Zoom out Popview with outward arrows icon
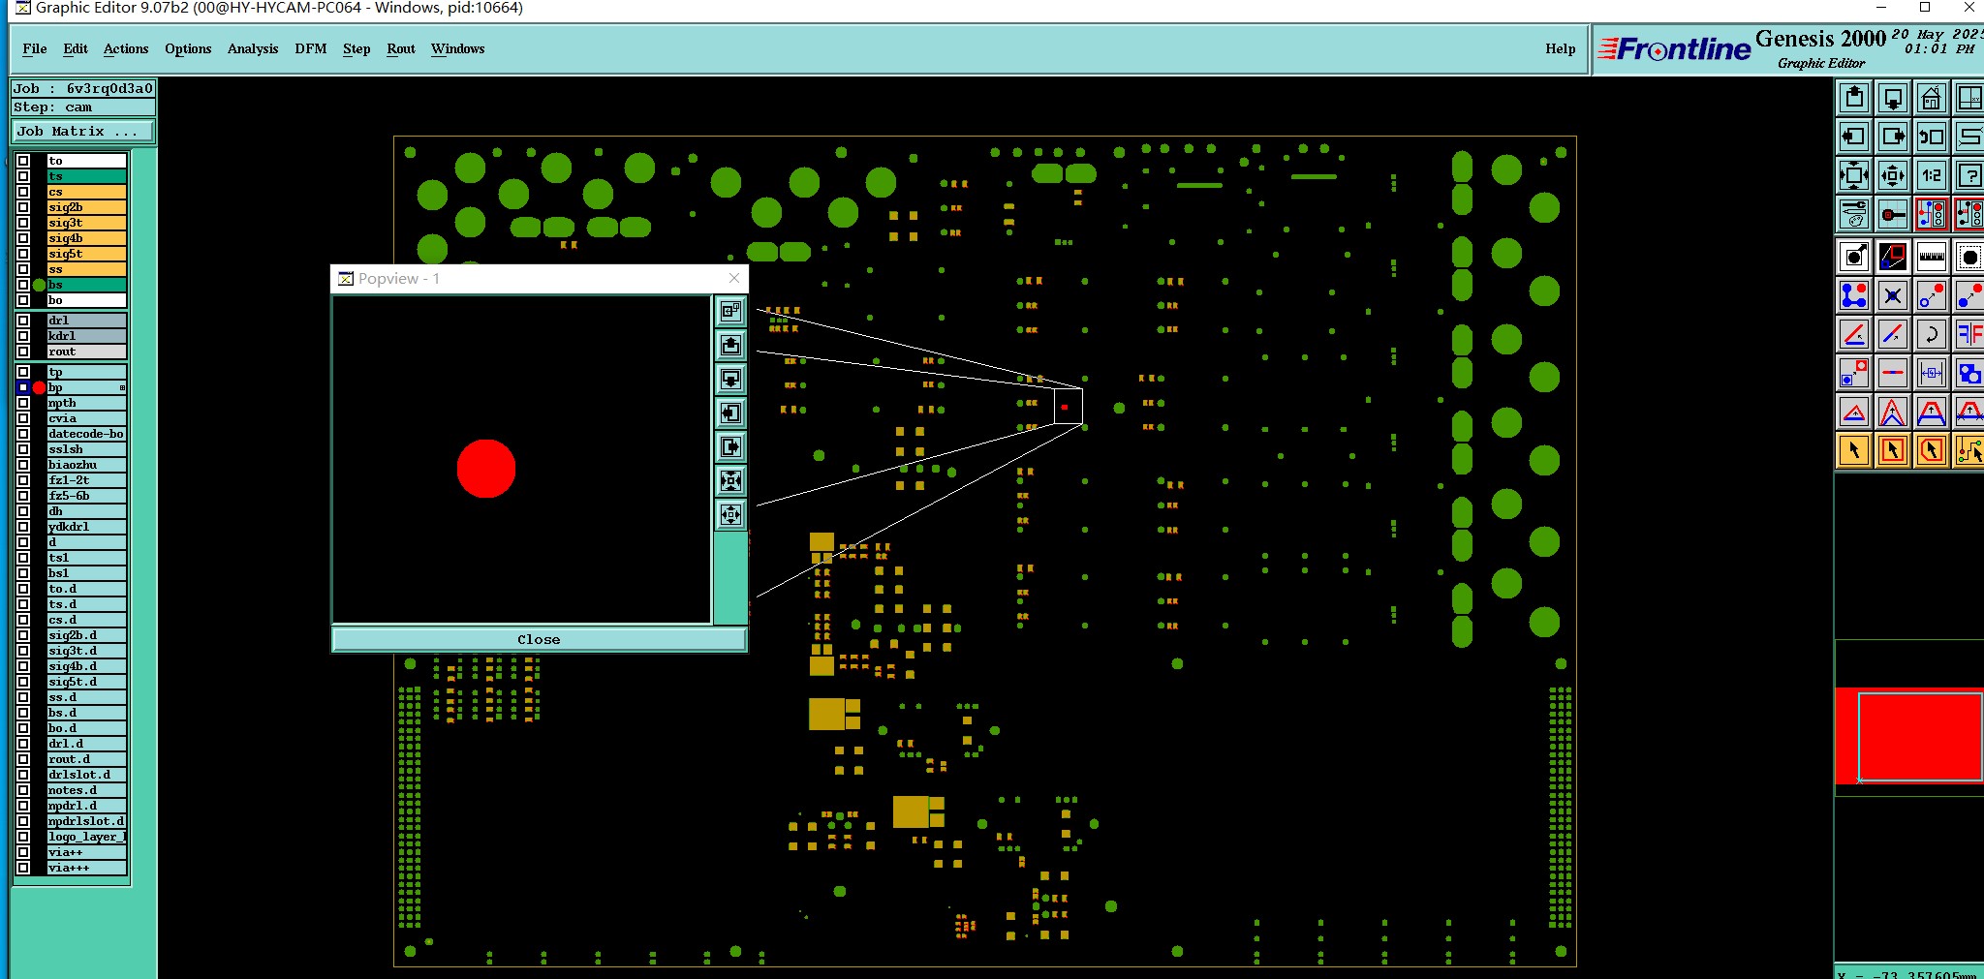The image size is (1984, 979). coord(730,514)
